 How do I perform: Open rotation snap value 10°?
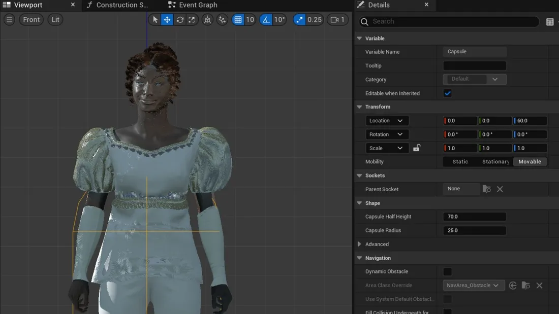(279, 20)
